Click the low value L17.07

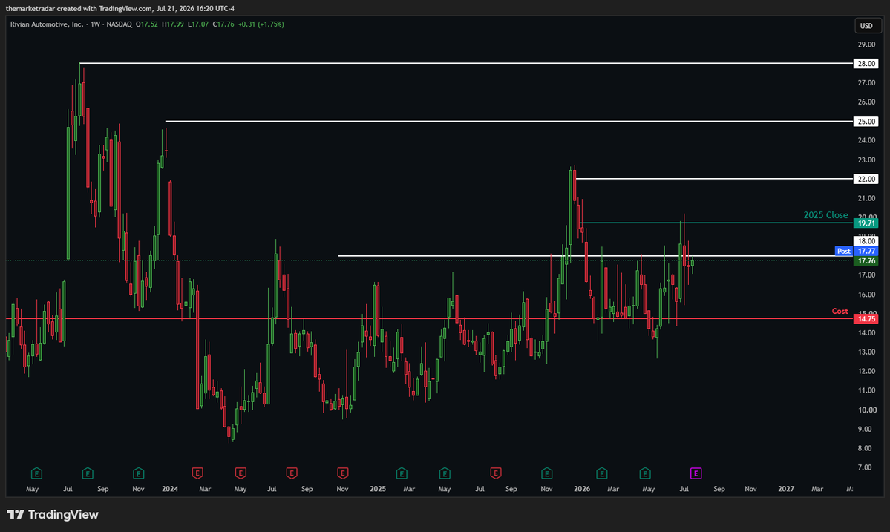coord(198,24)
